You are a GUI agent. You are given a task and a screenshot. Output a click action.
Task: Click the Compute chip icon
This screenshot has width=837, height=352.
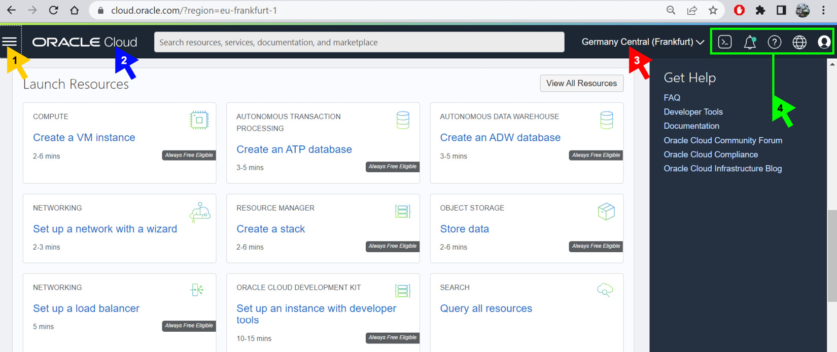(x=199, y=120)
